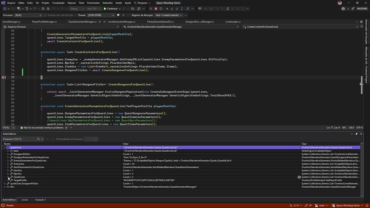The image size is (370, 208).
Task: Open the Any CPU platform dropdown
Action: coord(94,9)
